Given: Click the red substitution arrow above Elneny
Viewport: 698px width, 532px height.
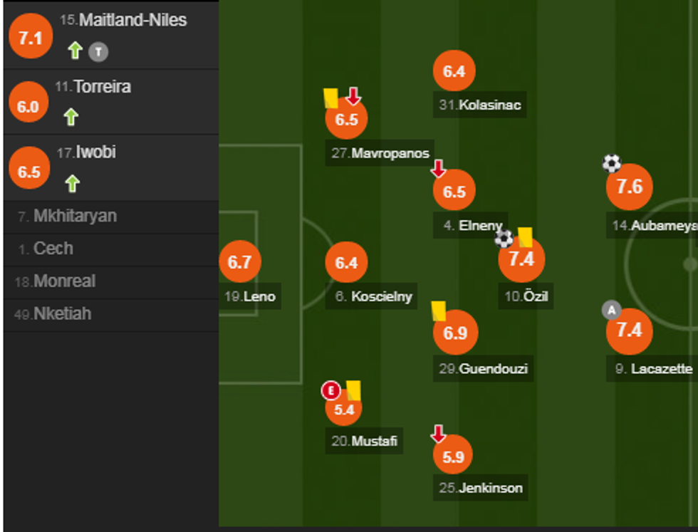Looking at the screenshot, I should point(439,169).
